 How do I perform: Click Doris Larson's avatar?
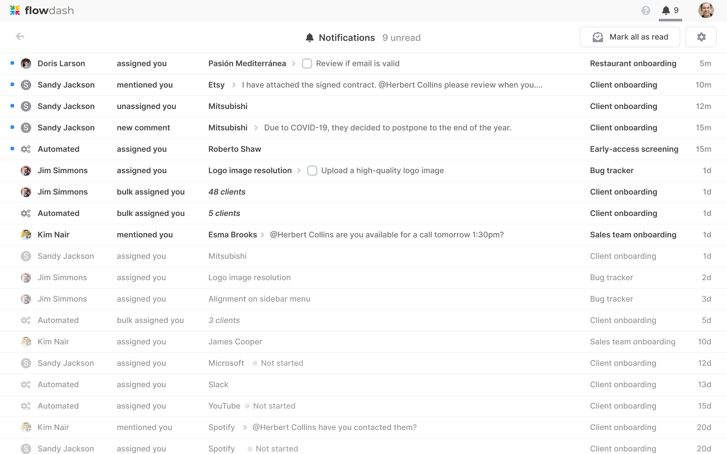(x=26, y=64)
